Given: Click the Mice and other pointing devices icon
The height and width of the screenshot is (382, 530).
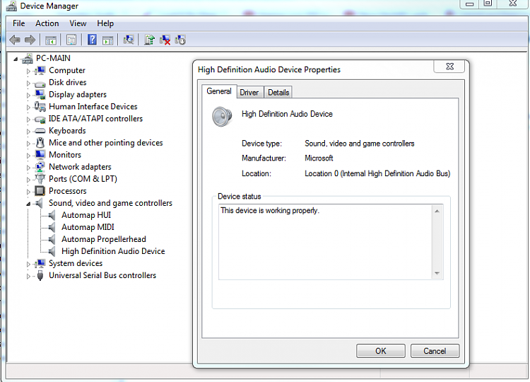Looking at the screenshot, I should point(40,143).
